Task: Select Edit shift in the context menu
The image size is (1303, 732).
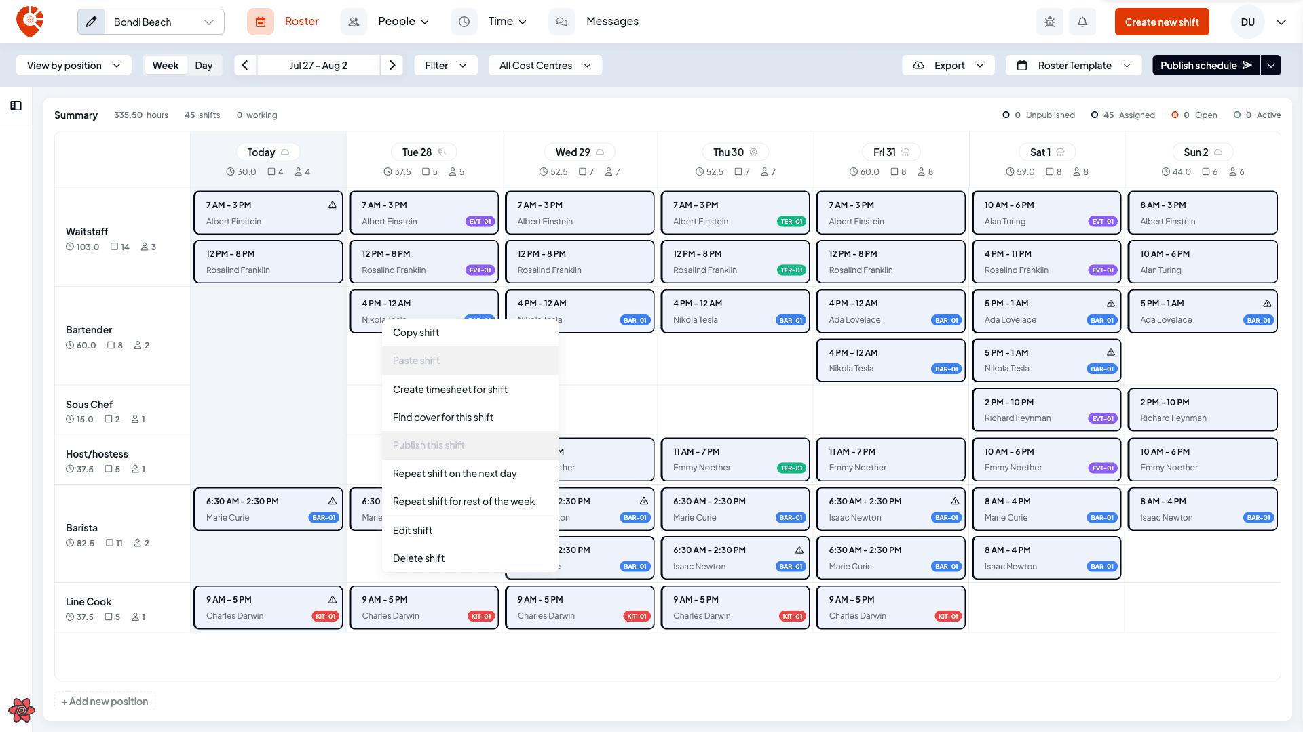Action: tap(470, 530)
